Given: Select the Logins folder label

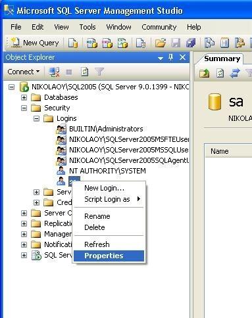Looking at the screenshot, I should coord(66,118).
